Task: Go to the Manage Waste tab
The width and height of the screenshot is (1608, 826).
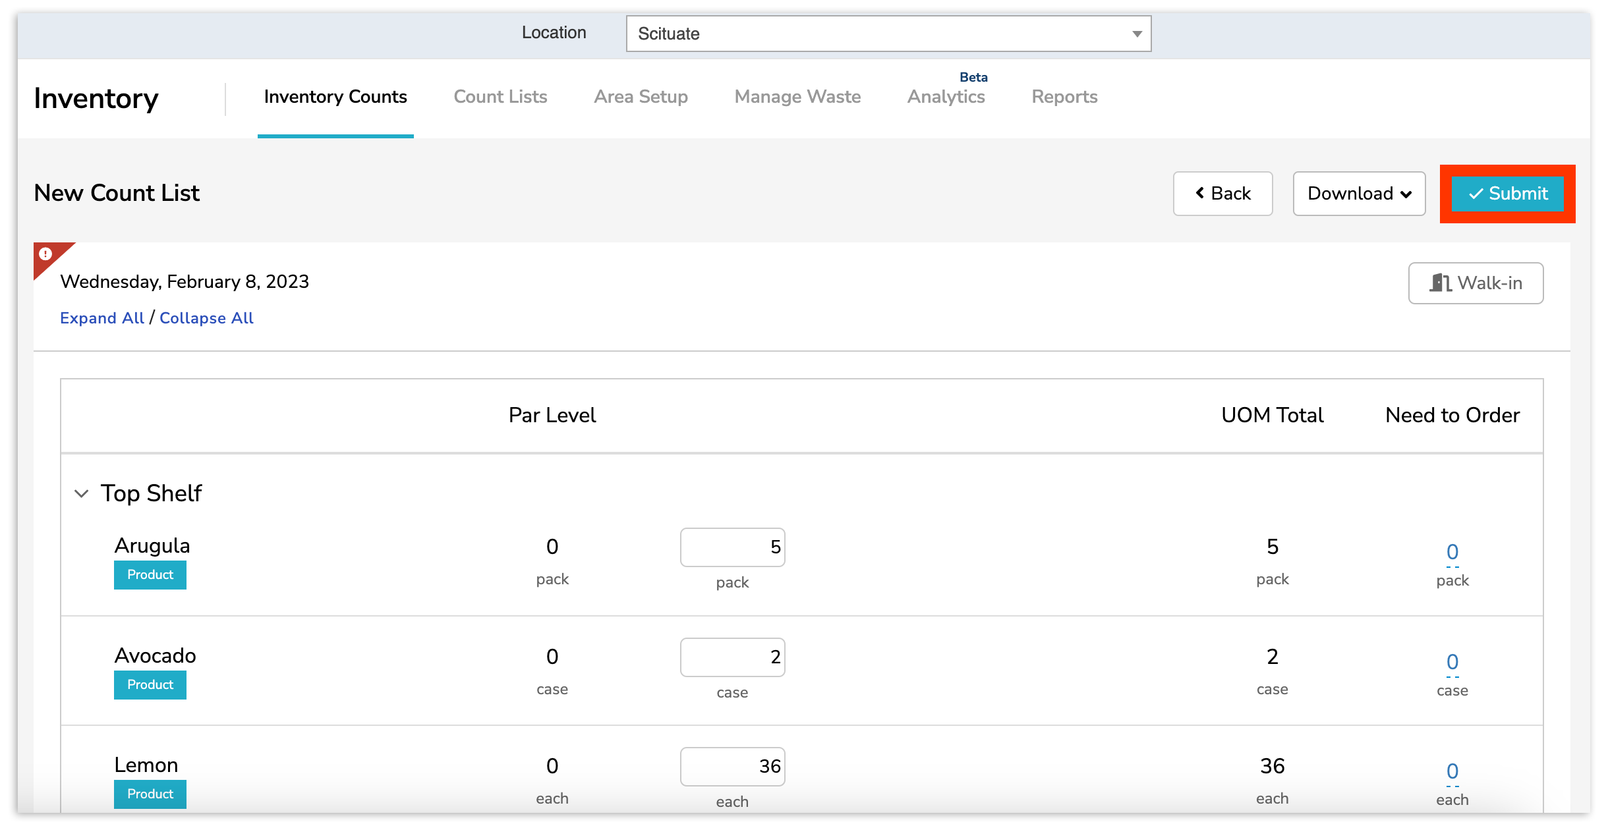Action: tap(797, 97)
